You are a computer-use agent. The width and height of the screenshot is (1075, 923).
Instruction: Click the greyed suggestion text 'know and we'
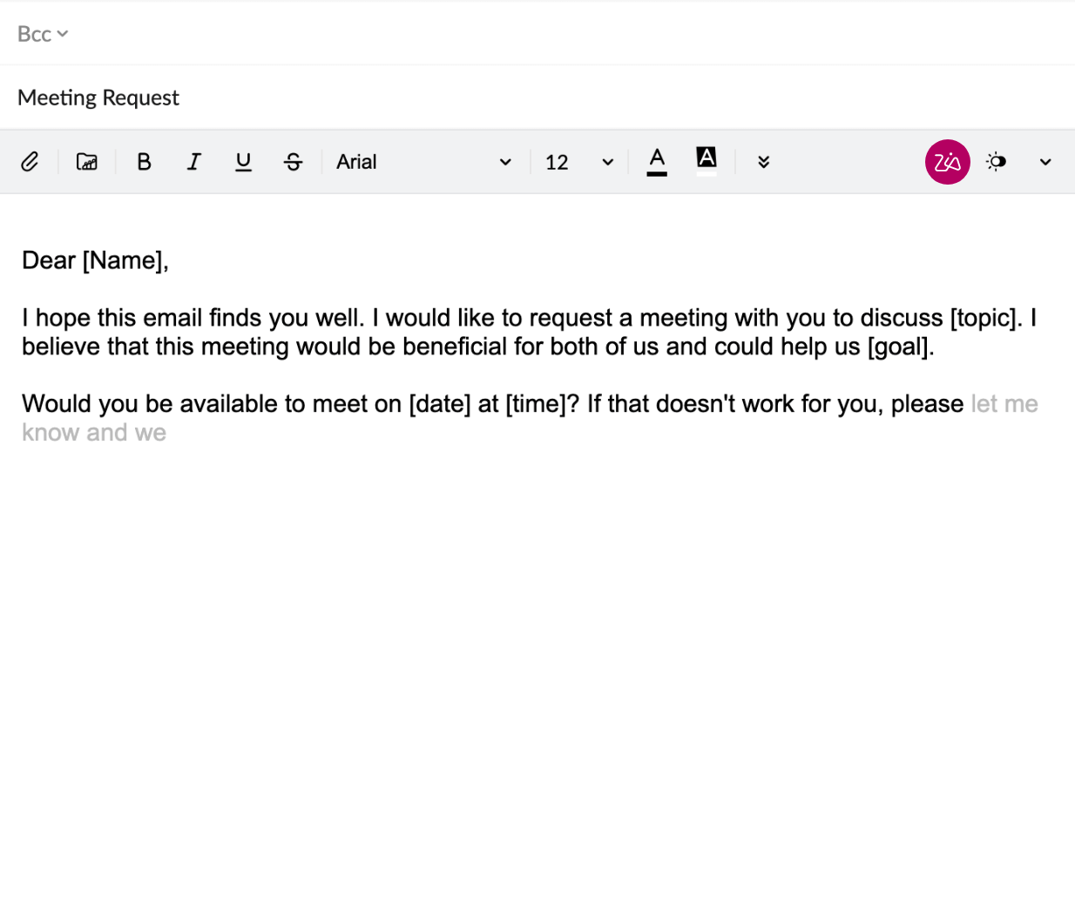(x=94, y=433)
